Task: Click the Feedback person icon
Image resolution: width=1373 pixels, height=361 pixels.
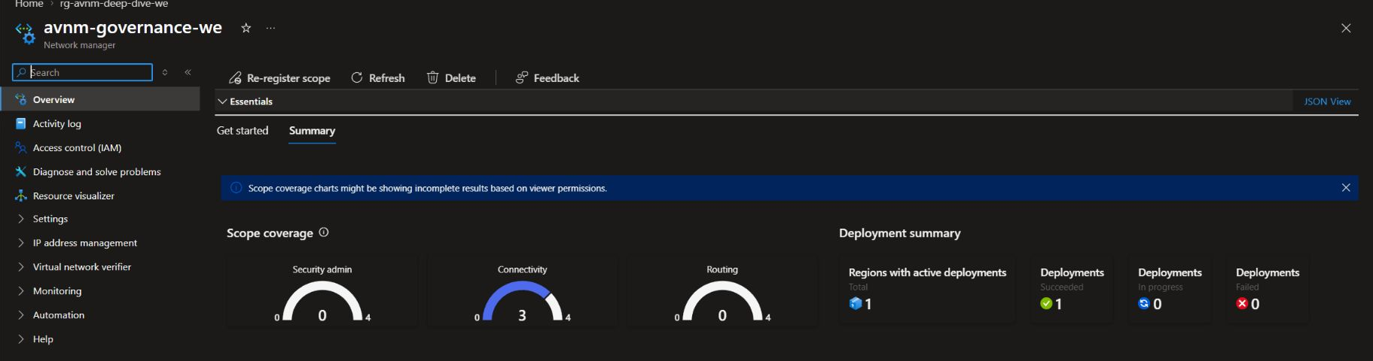Action: point(521,77)
